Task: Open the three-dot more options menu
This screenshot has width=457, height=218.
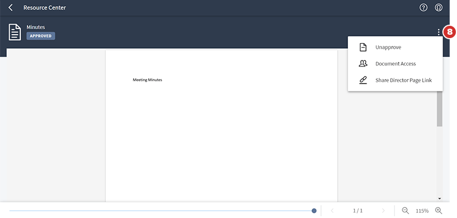Action: pyautogui.click(x=438, y=32)
